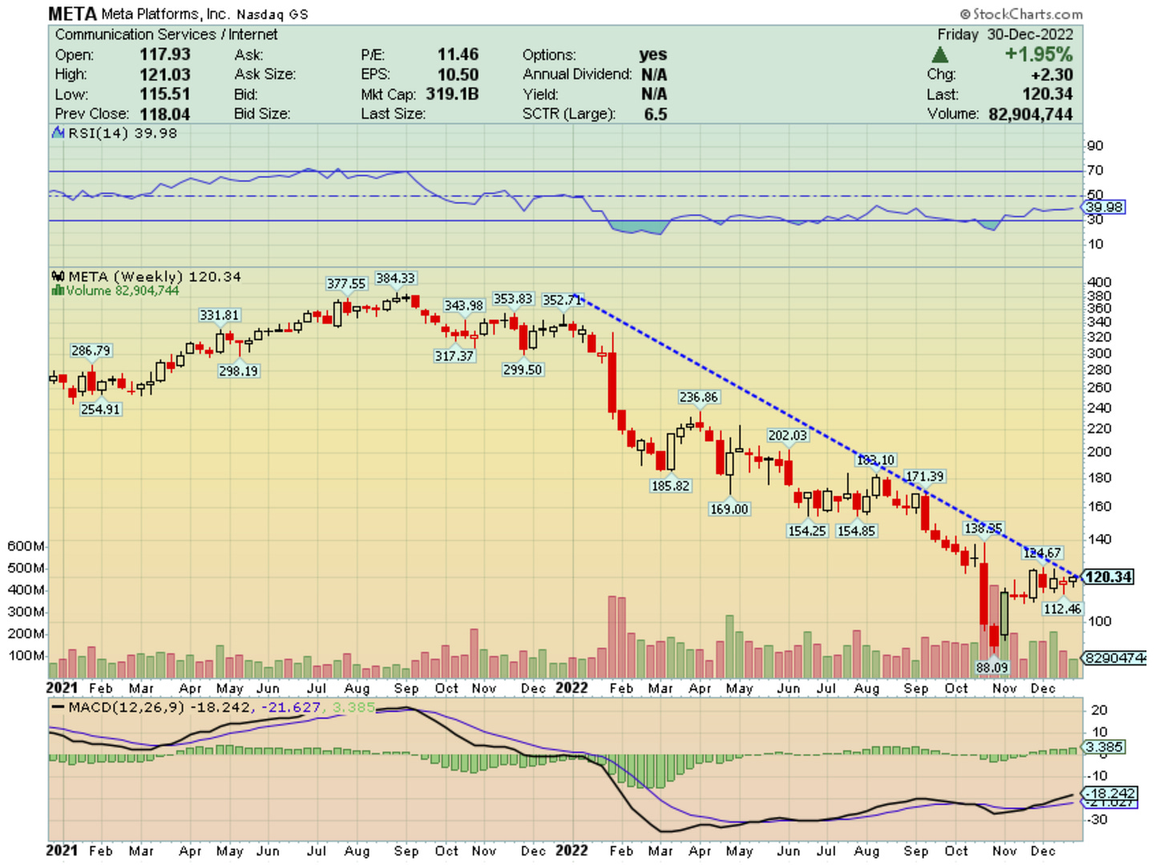Click the 202.03 price label
The image size is (1167, 865).
point(788,435)
